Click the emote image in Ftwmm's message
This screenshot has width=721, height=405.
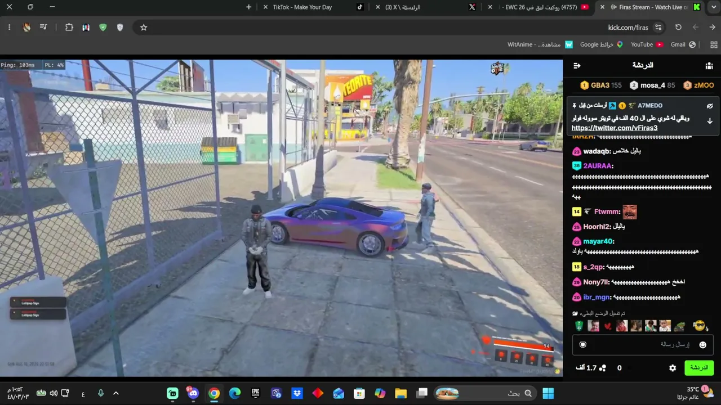coord(630,212)
